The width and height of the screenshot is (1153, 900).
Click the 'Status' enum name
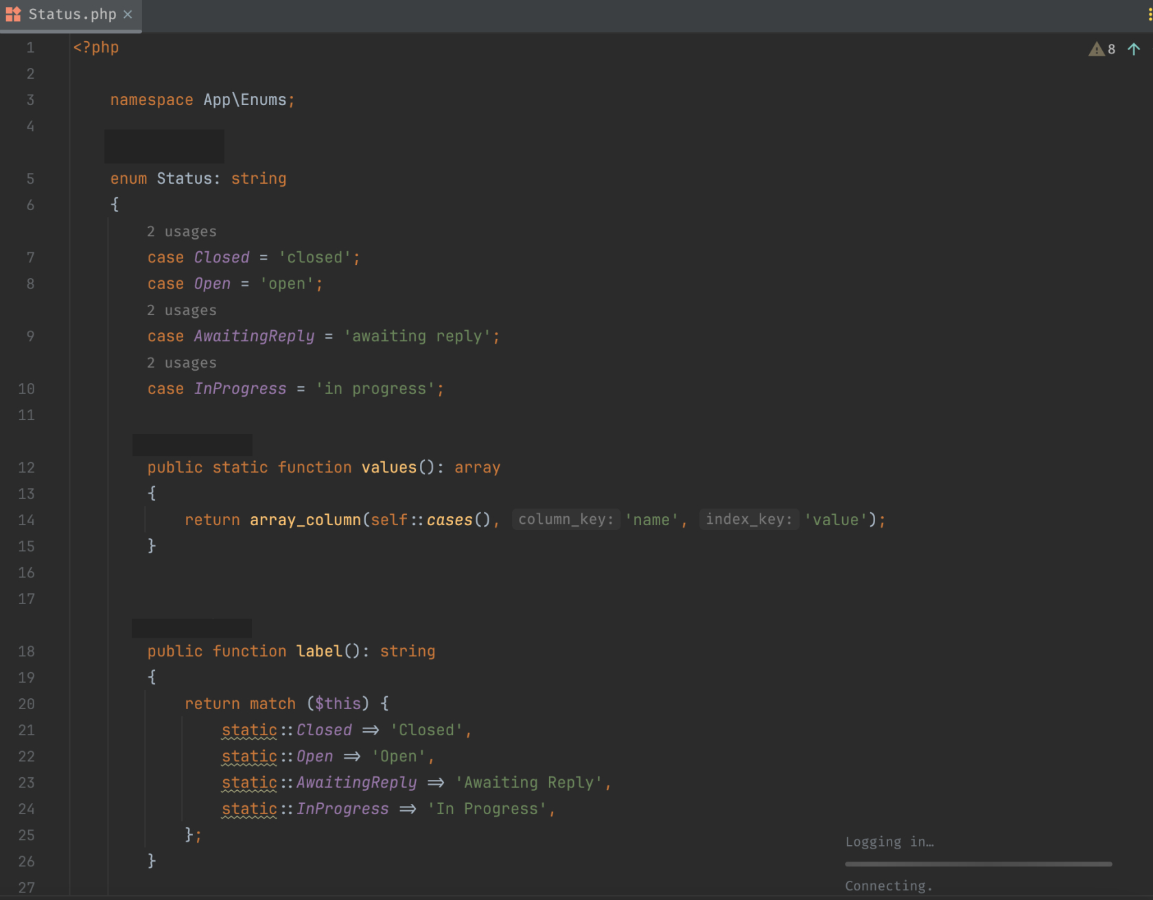185,178
